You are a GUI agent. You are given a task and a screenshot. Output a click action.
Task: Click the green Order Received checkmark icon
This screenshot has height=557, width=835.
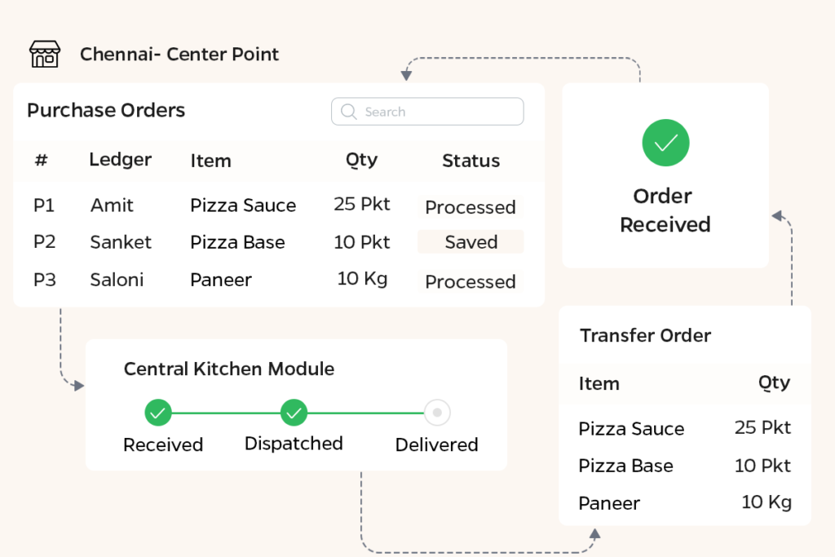pos(665,143)
